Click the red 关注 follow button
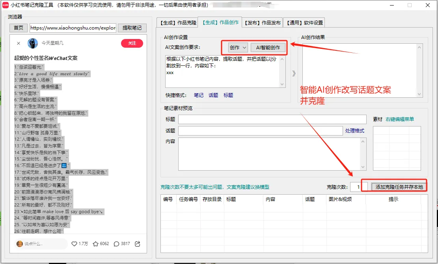 coord(132,43)
